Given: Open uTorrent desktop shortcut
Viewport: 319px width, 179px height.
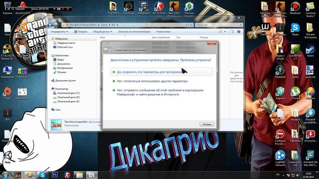Looking at the screenshot, I should [x=295, y=93].
